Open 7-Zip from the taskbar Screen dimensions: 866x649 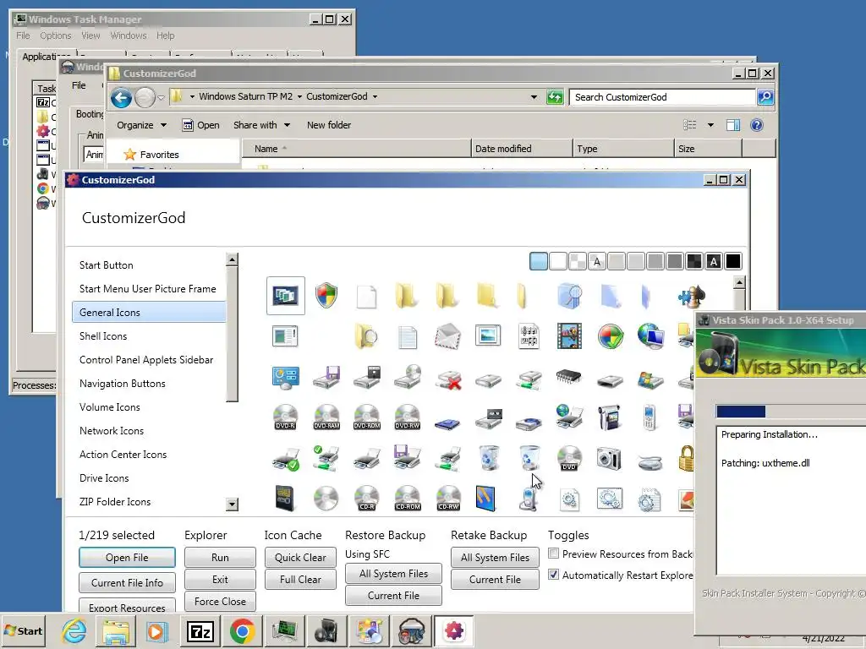click(200, 631)
